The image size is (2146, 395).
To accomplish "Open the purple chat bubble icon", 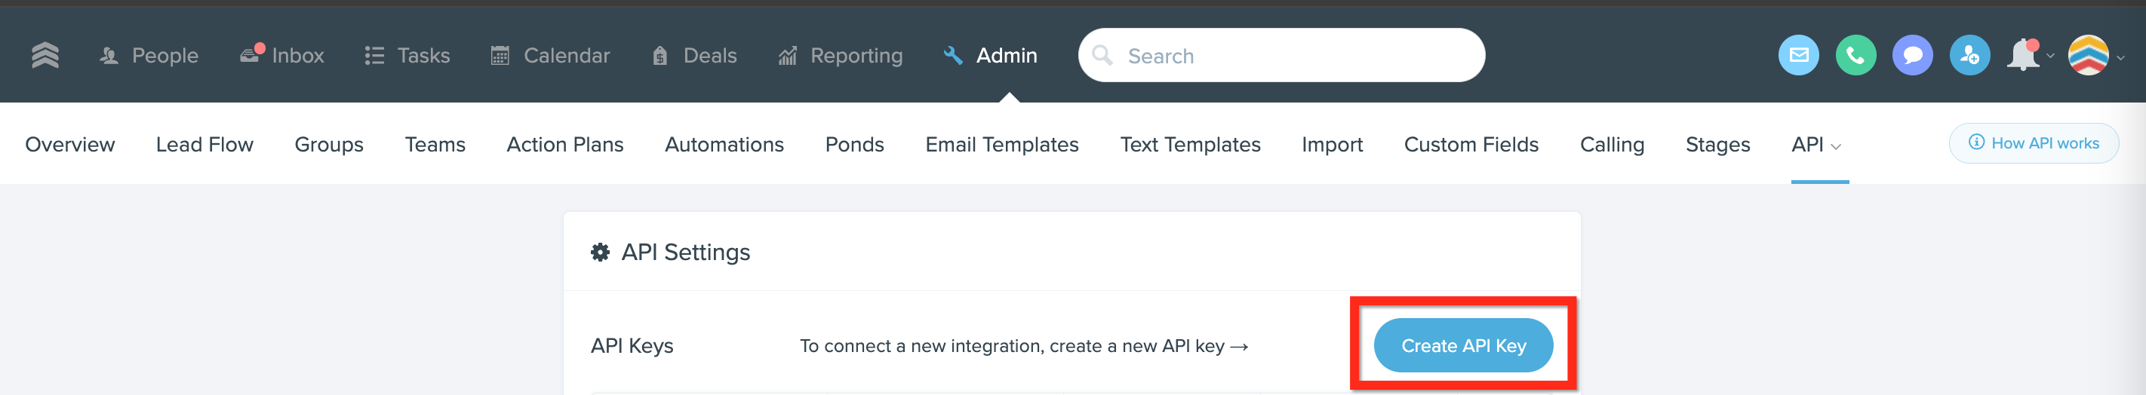I will 1912,56.
